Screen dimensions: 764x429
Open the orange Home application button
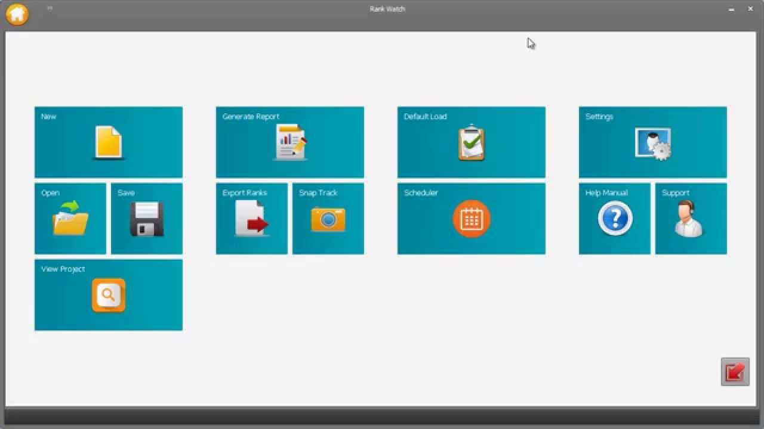[x=17, y=14]
